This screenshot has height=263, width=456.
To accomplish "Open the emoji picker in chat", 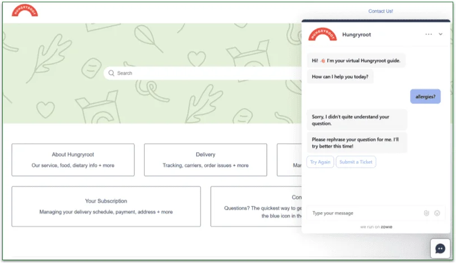I will (437, 213).
